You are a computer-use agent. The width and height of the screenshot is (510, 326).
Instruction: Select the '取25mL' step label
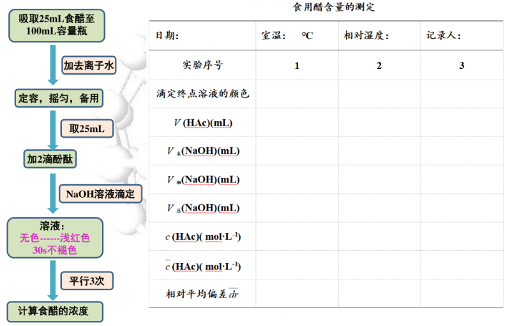click(86, 129)
